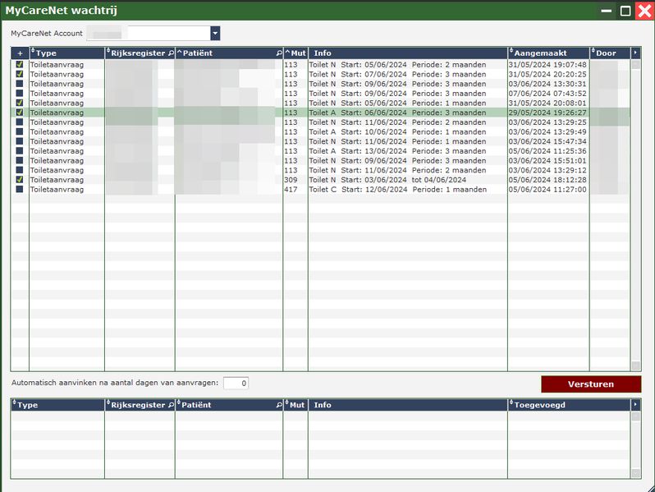This screenshot has width=655, height=492.
Task: Sort upper table by Aangemaakt column
Action: coord(547,53)
